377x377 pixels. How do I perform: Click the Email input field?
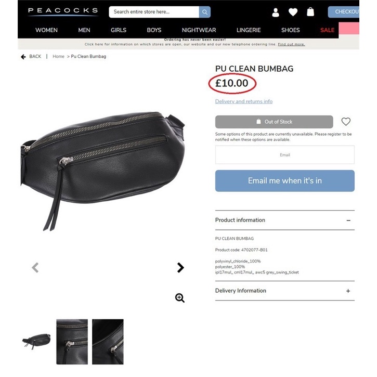(284, 155)
